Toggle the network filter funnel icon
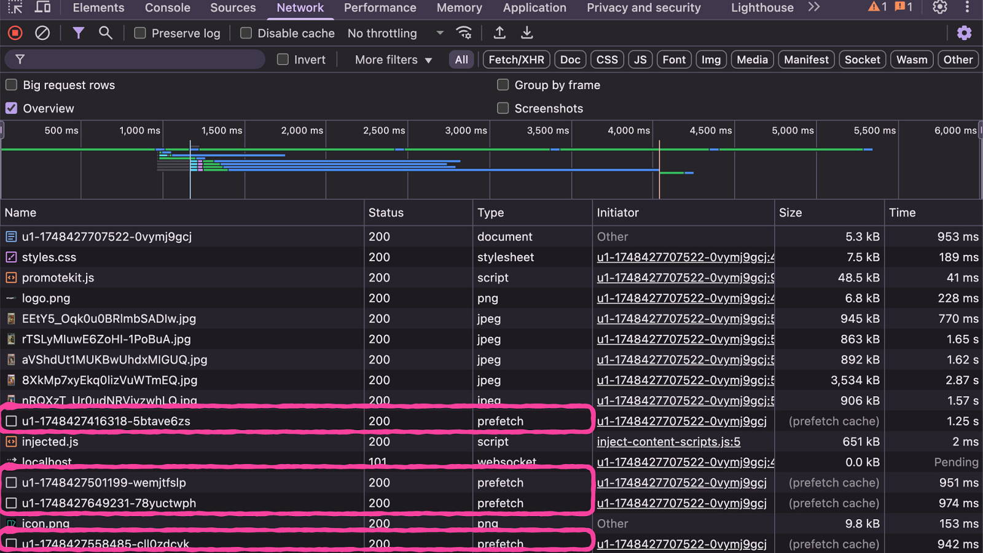This screenshot has height=553, width=983. coord(78,33)
